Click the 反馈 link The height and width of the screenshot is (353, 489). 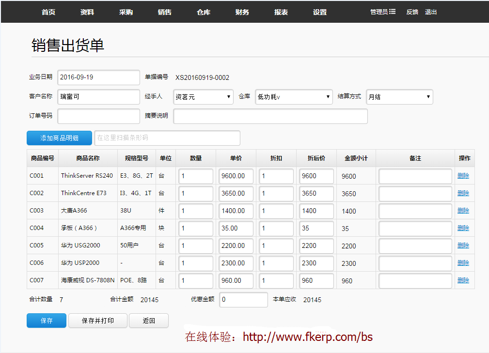pos(412,12)
